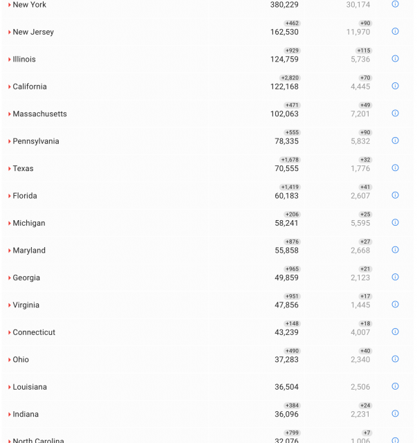Open info icon for Indiana
417x443 pixels.
[x=395, y=414]
